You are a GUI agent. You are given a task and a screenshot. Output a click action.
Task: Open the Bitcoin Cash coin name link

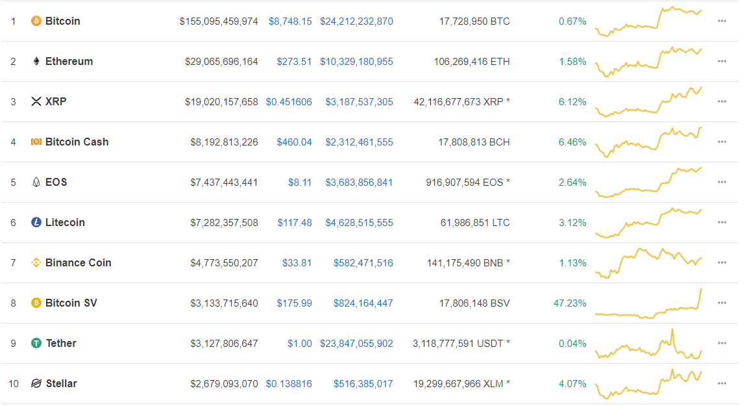tap(77, 142)
